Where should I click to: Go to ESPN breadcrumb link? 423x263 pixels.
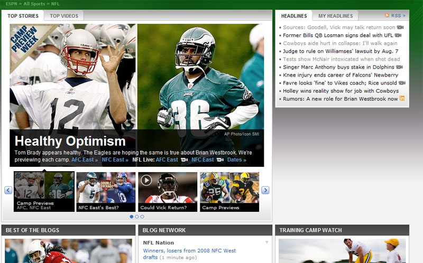[11, 4]
